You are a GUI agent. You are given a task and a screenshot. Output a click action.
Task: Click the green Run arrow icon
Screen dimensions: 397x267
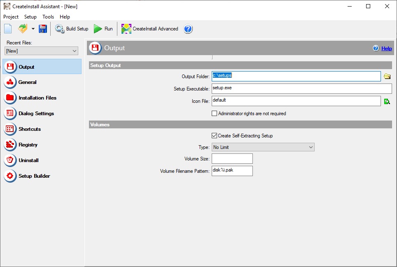98,28
